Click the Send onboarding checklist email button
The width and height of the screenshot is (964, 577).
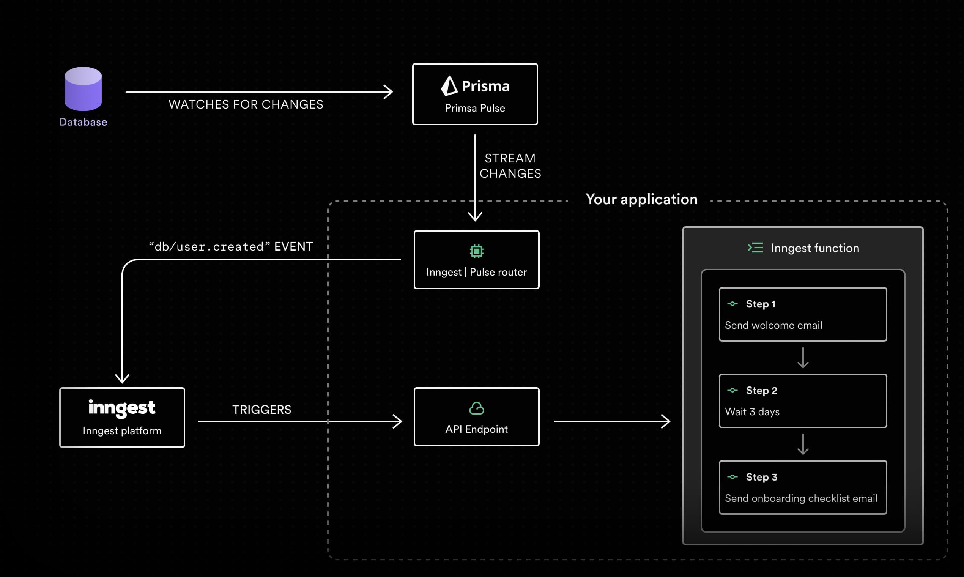[x=808, y=498]
